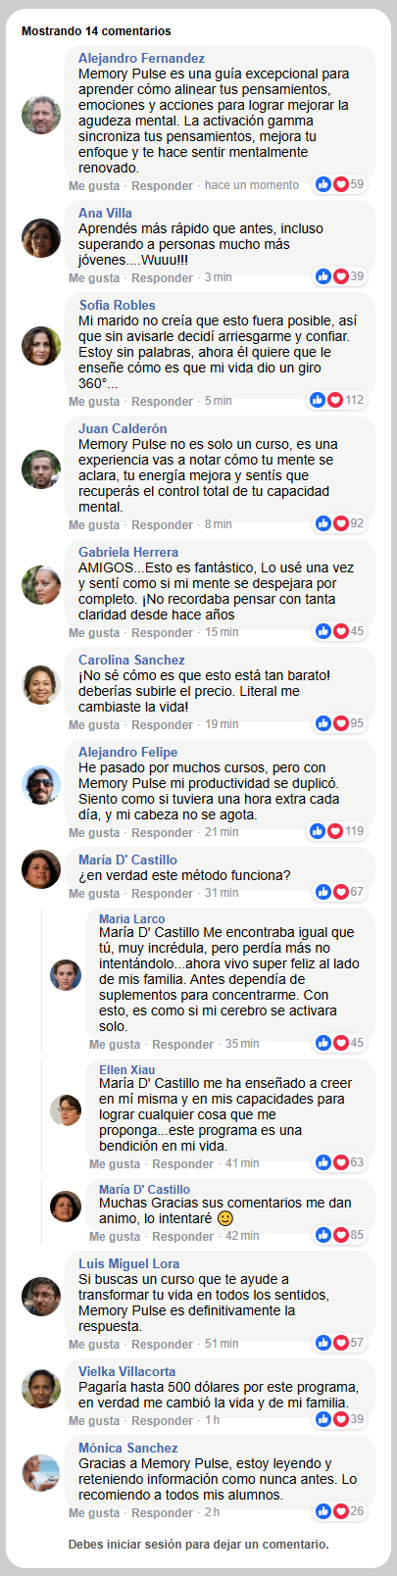Click Me gusta under Ana Villa's comment
The height and width of the screenshot is (1576, 397).
coord(94,278)
